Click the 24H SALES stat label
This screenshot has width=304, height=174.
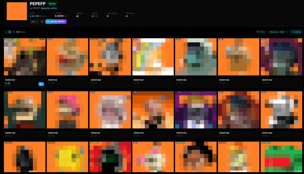coord(130,13)
